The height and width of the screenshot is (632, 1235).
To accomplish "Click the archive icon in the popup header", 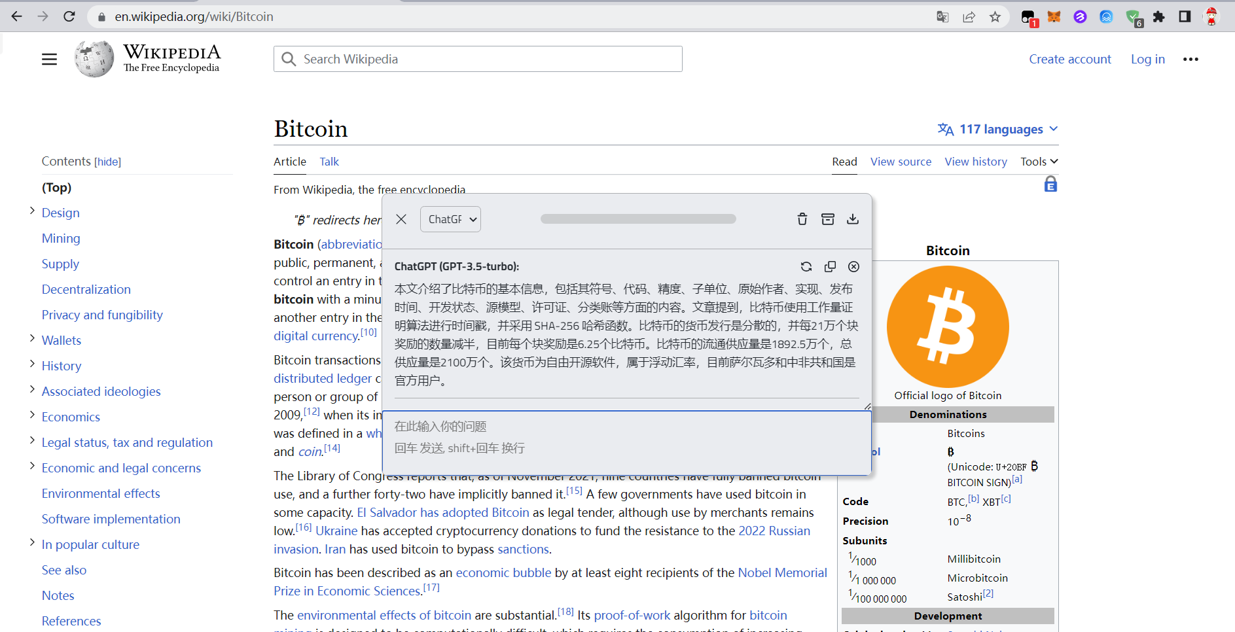I will (x=828, y=219).
